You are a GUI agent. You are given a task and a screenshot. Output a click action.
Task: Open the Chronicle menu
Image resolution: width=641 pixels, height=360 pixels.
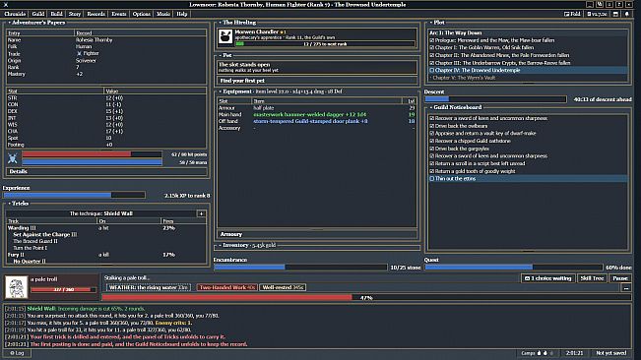15,14
